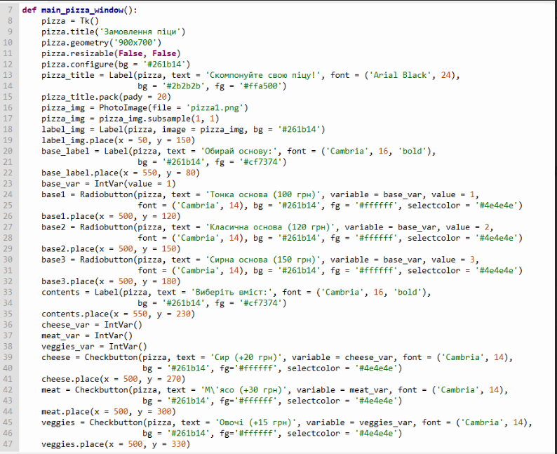Click label_img.place on line 19
This screenshot has width=557, height=454.
coord(77,140)
